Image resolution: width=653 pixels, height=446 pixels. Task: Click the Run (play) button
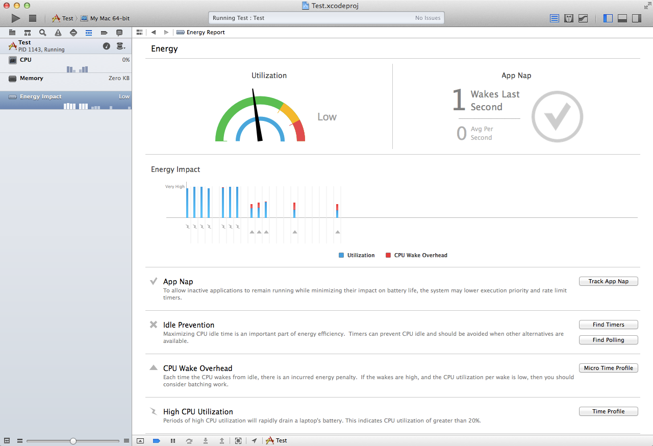16,18
